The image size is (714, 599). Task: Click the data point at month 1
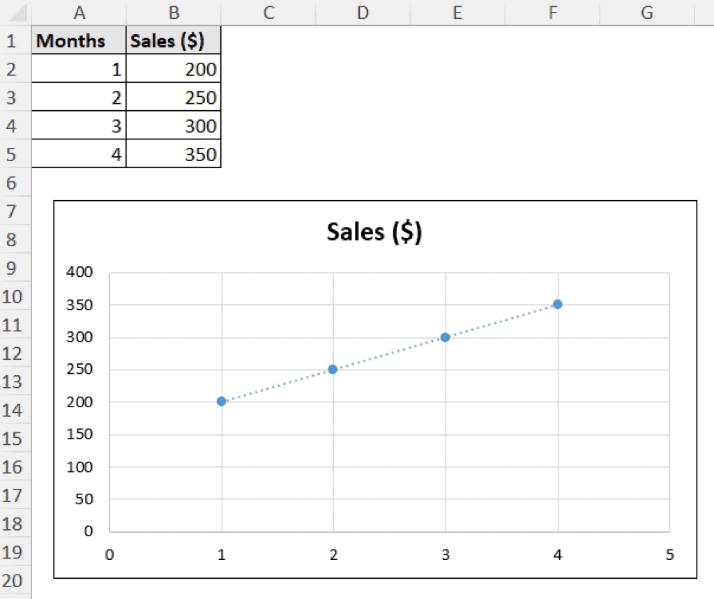pos(221,401)
